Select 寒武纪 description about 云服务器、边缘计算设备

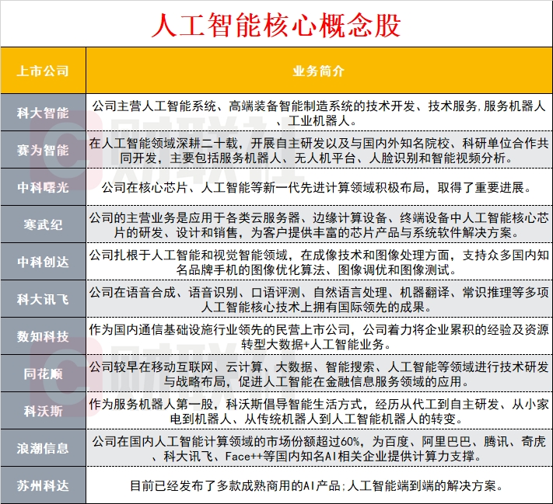319,224
